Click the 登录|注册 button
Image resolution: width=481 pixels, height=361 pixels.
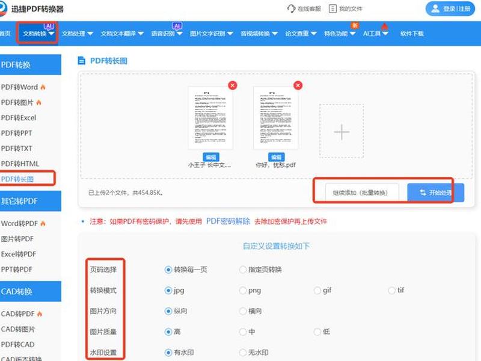(450, 8)
